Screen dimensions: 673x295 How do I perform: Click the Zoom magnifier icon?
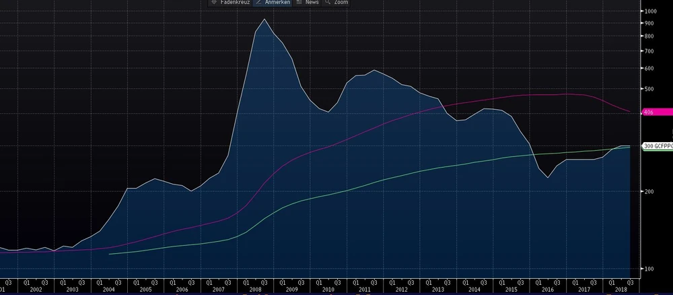pos(328,3)
